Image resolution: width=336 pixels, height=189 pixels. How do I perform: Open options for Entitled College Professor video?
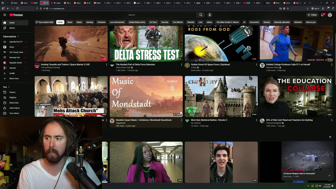(332, 65)
